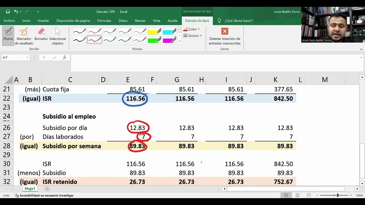Open the Archivo tab
Viewport: 365px width, 205px height.
click(9, 20)
